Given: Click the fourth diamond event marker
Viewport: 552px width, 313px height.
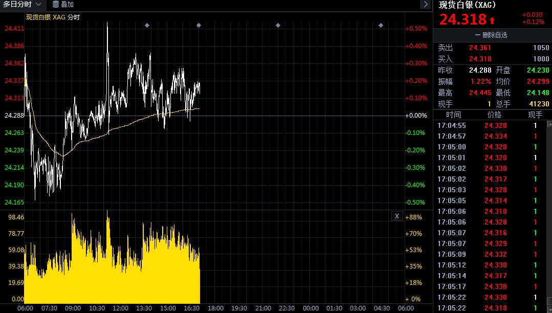Looking at the screenshot, I should pos(381,26).
